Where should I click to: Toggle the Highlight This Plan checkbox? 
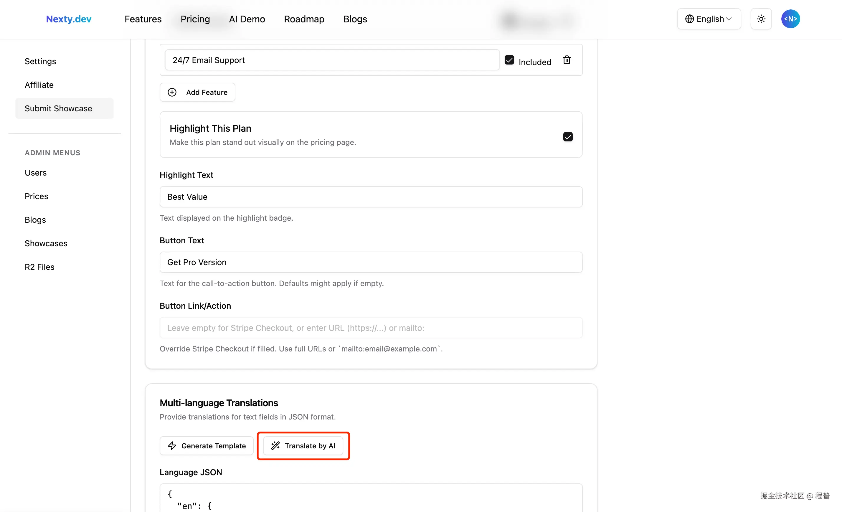pos(568,137)
